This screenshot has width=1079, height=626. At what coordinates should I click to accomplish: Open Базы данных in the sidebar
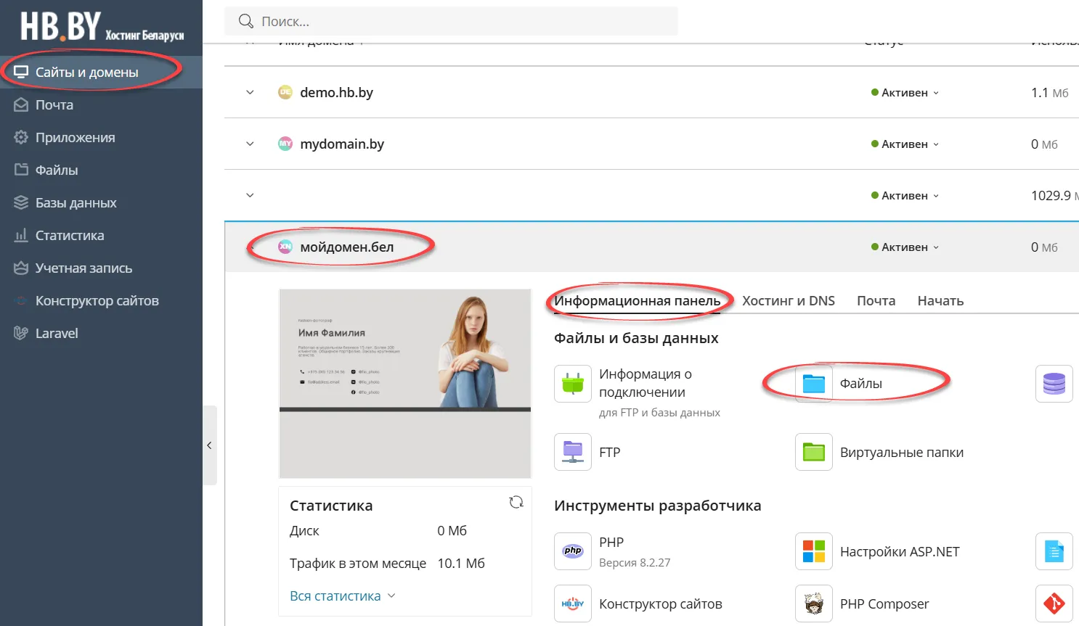tap(76, 203)
